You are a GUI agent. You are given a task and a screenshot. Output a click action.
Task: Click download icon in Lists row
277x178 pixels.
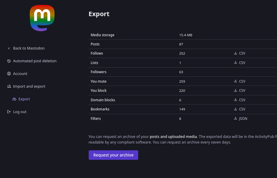[236, 62]
